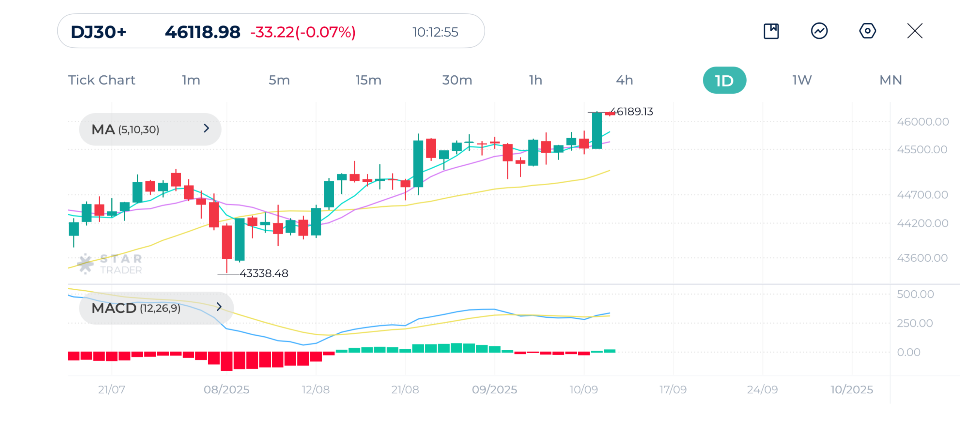Click the MA indicator chevron arrow

tap(206, 129)
